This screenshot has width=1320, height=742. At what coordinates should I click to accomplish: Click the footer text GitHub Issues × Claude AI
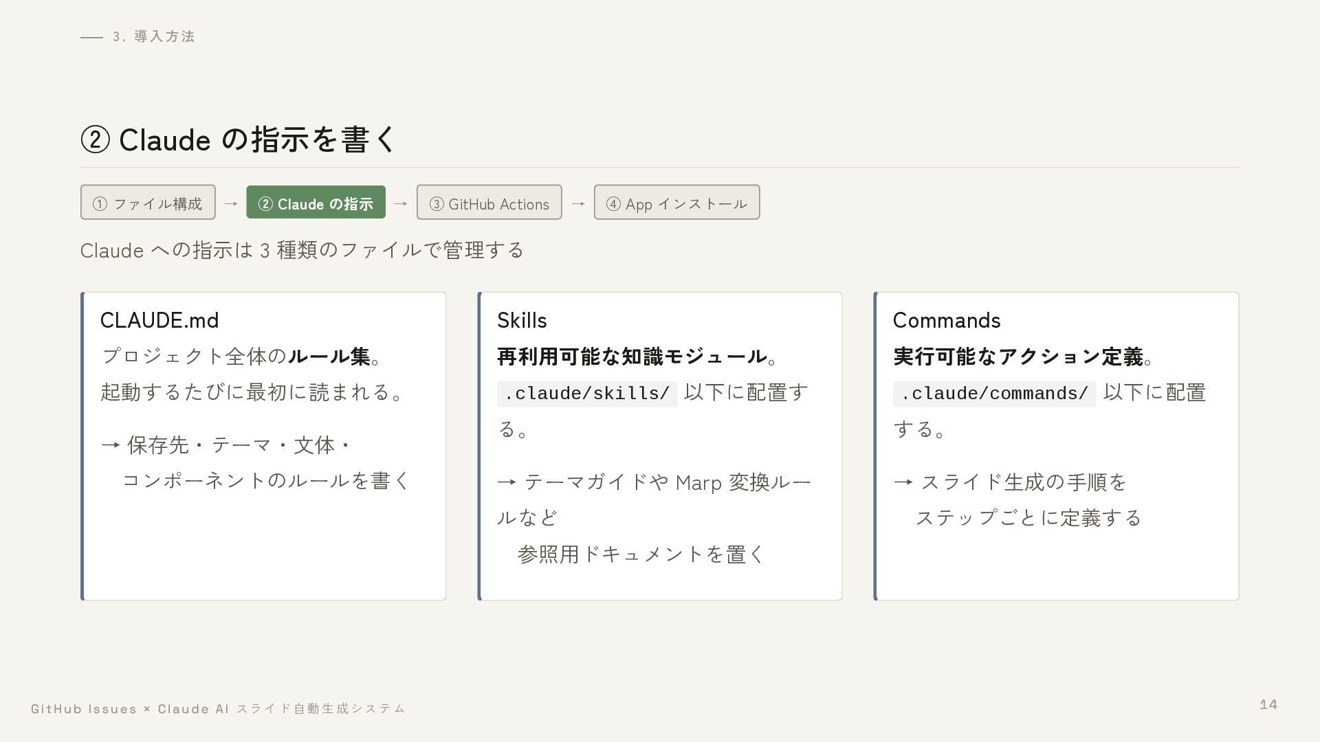(130, 708)
